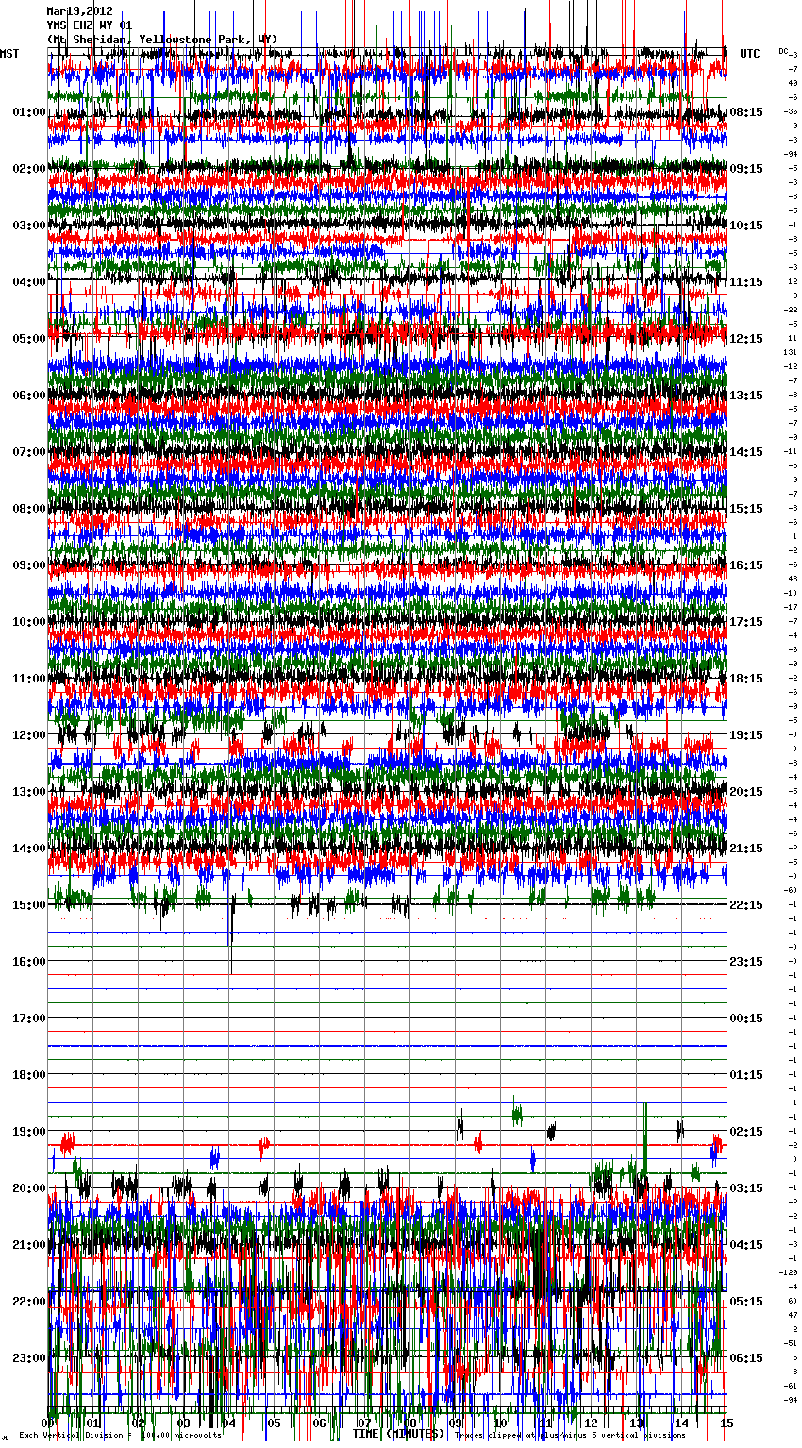Select minute 15 on the bottom axis
This screenshot has width=802, height=1448.
pyautogui.click(x=725, y=1423)
